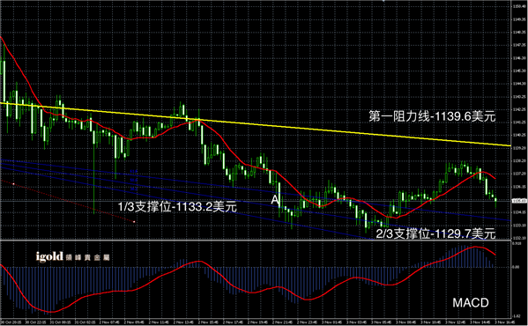Click the MACD indicator label

point(470,302)
